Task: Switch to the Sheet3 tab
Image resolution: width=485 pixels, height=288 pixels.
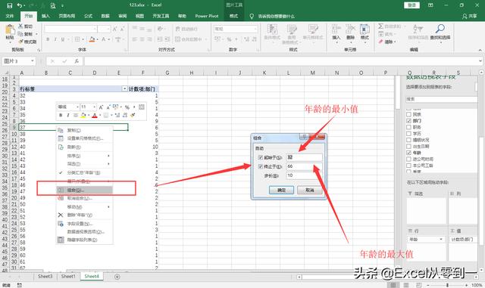Action: pos(45,277)
